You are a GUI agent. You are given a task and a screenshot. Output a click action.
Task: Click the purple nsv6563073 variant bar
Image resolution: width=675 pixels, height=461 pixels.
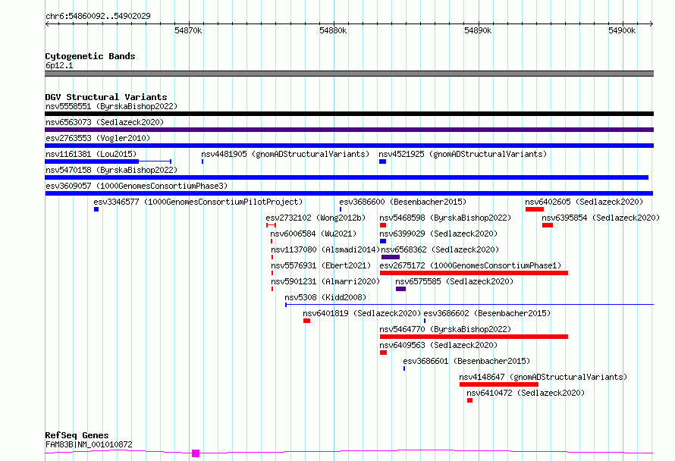pos(349,130)
